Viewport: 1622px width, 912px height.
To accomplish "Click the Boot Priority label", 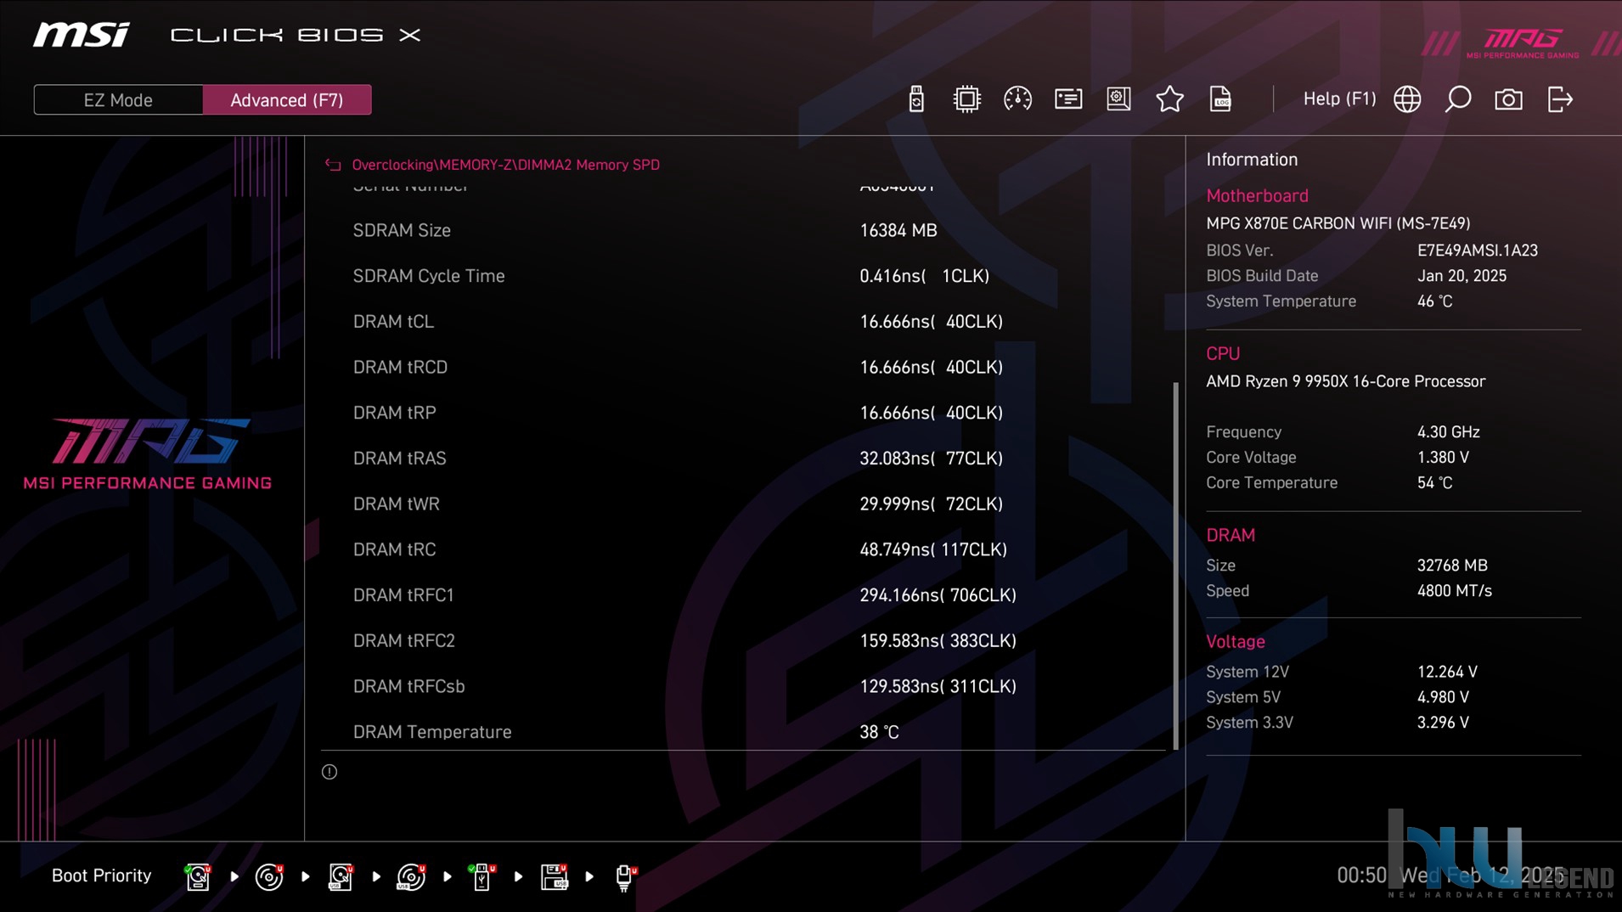I will pyautogui.click(x=101, y=875).
